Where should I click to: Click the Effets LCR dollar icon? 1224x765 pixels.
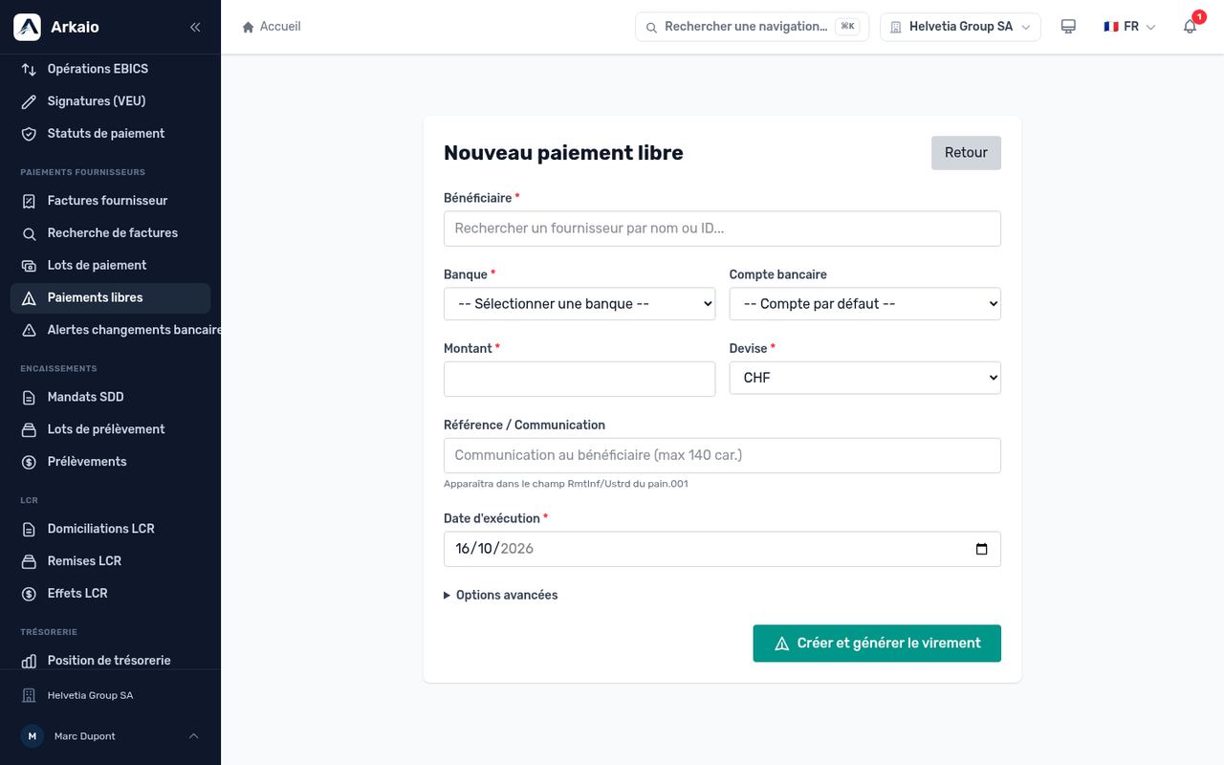point(29,595)
